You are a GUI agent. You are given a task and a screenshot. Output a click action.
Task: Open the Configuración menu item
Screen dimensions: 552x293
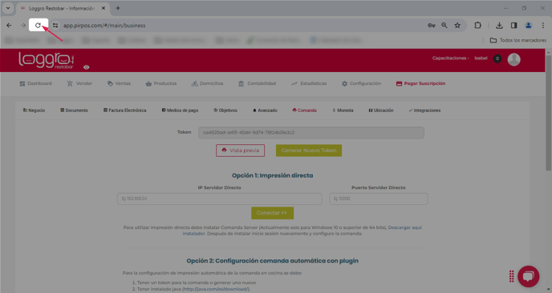(361, 83)
